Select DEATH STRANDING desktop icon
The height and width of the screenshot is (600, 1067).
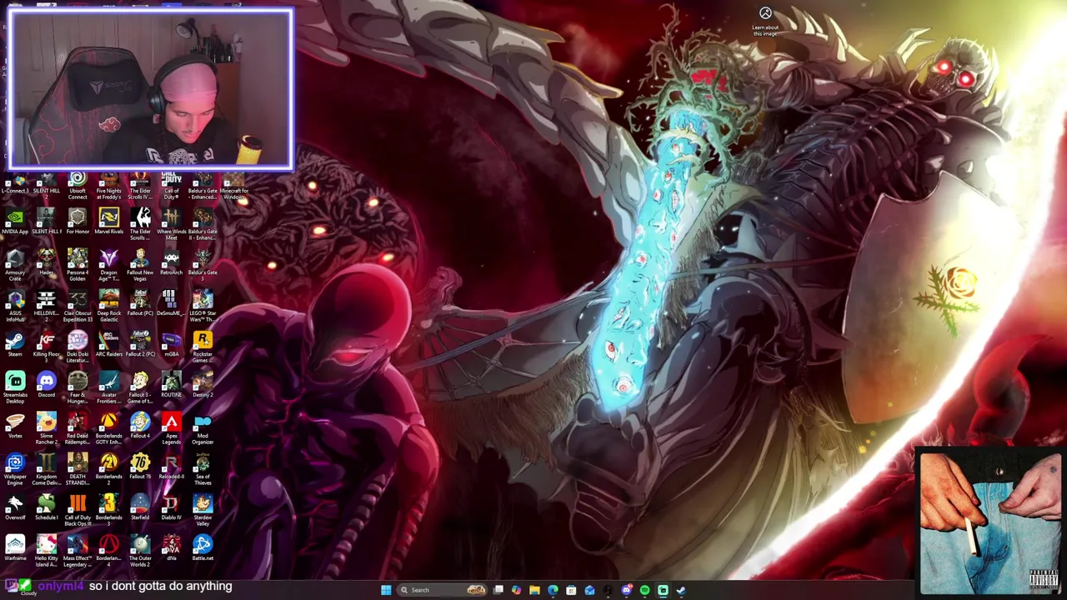click(78, 470)
